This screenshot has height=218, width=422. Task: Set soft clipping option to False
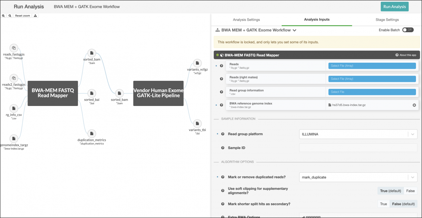(410, 191)
